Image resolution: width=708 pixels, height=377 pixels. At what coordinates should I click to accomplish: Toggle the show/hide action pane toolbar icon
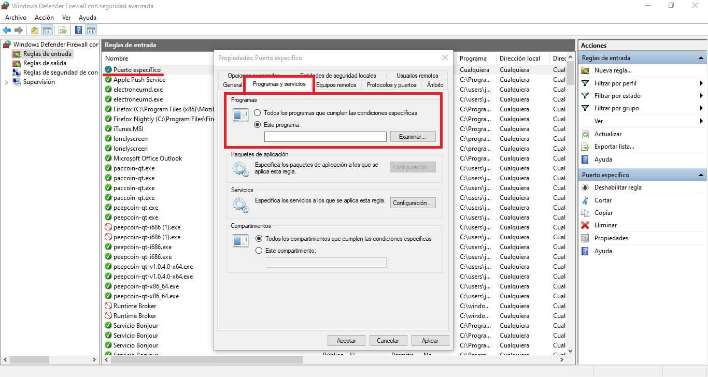pos(91,30)
